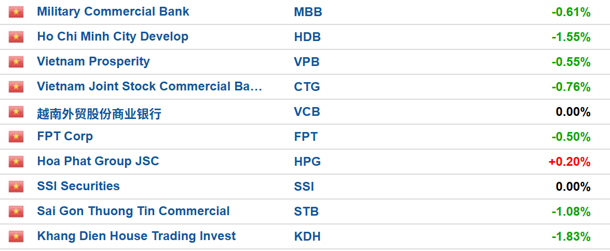The height and width of the screenshot is (251, 610).
Task: Click flag icon in the CTG row
Action: 16,87
